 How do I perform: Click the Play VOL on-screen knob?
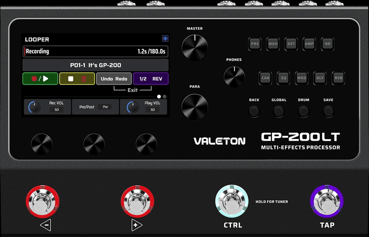(133, 107)
